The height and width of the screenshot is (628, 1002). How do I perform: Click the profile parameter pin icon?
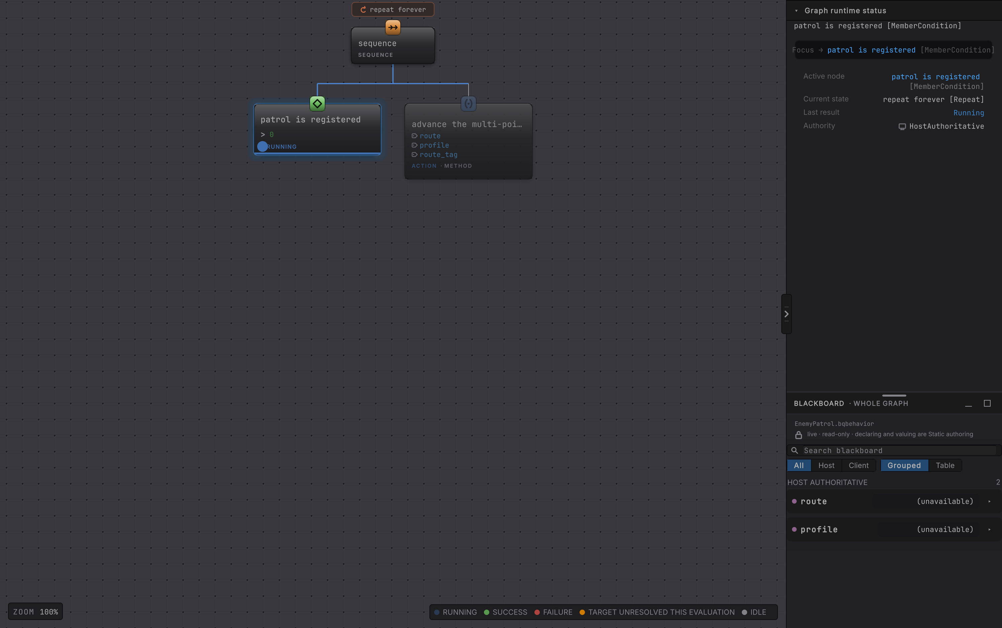414,145
